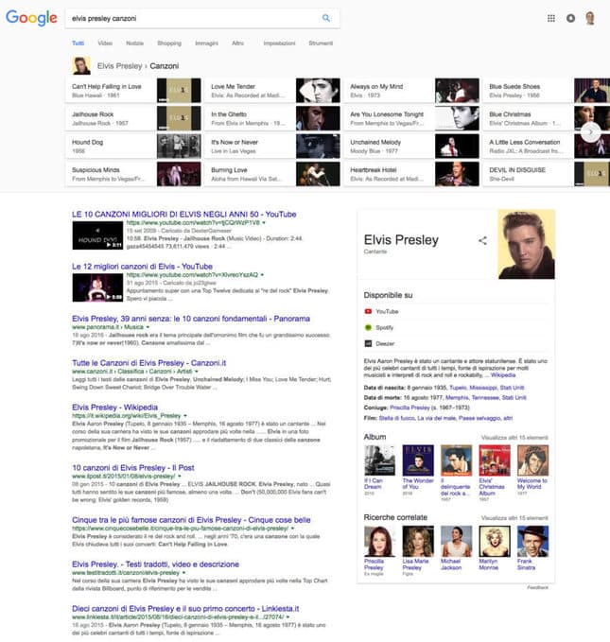Open the Jailhouse Rock song card
Viewport: 610px width, 642px height.
point(133,118)
